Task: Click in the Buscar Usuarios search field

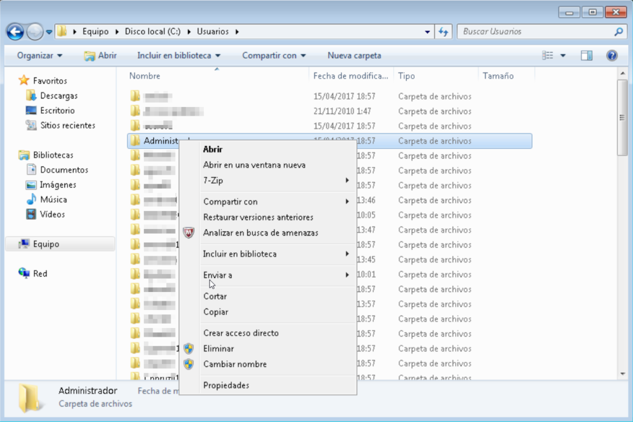Action: pyautogui.click(x=535, y=32)
